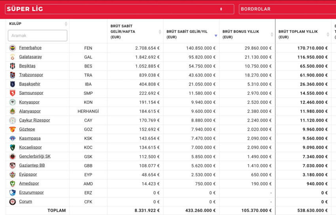Click the 433.260.000 € yearly fixed total
This screenshot has width=336, height=215.
[200, 211]
